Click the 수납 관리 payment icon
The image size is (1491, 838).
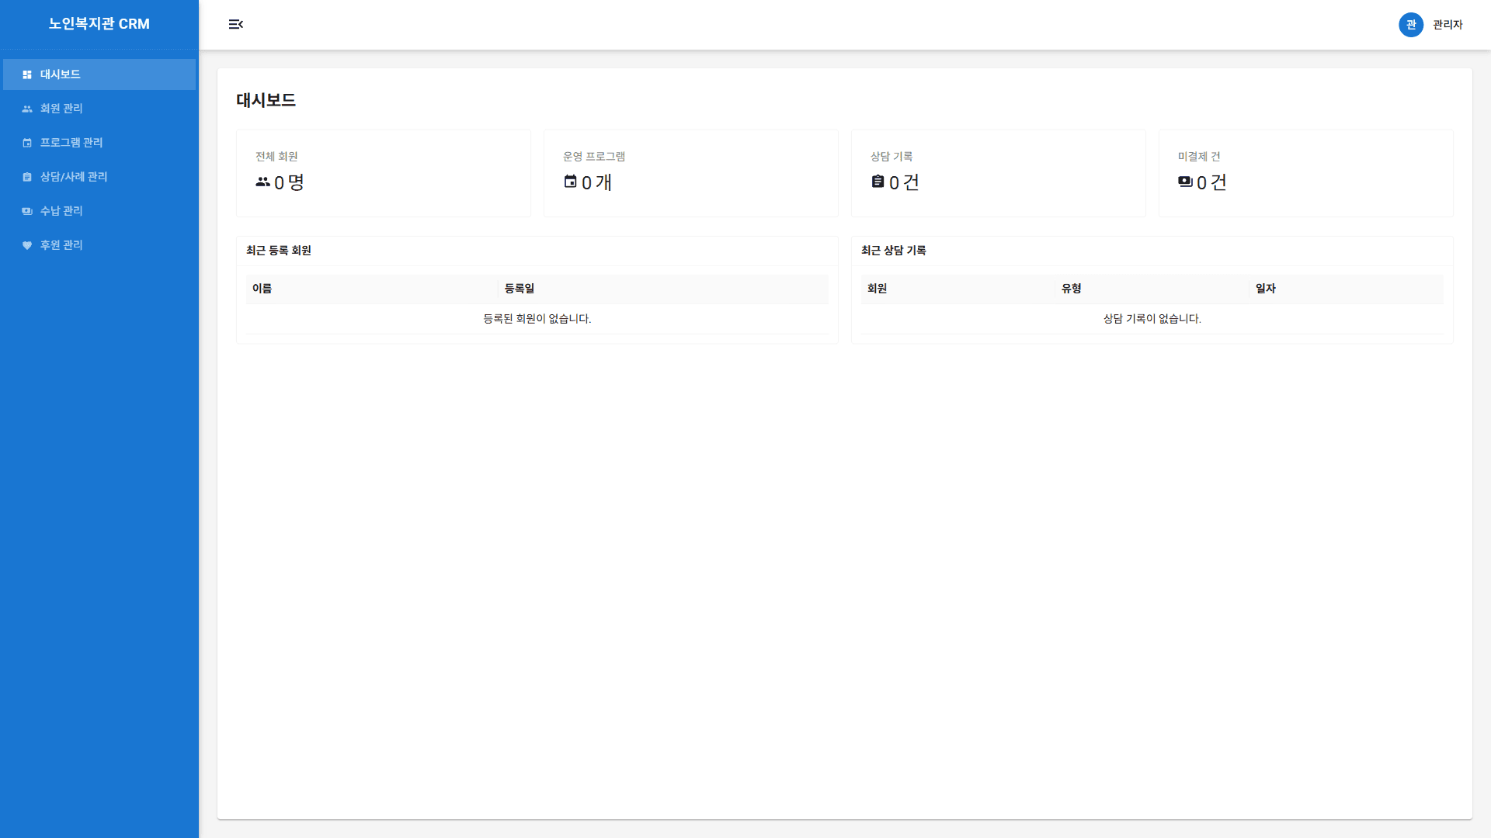point(27,211)
